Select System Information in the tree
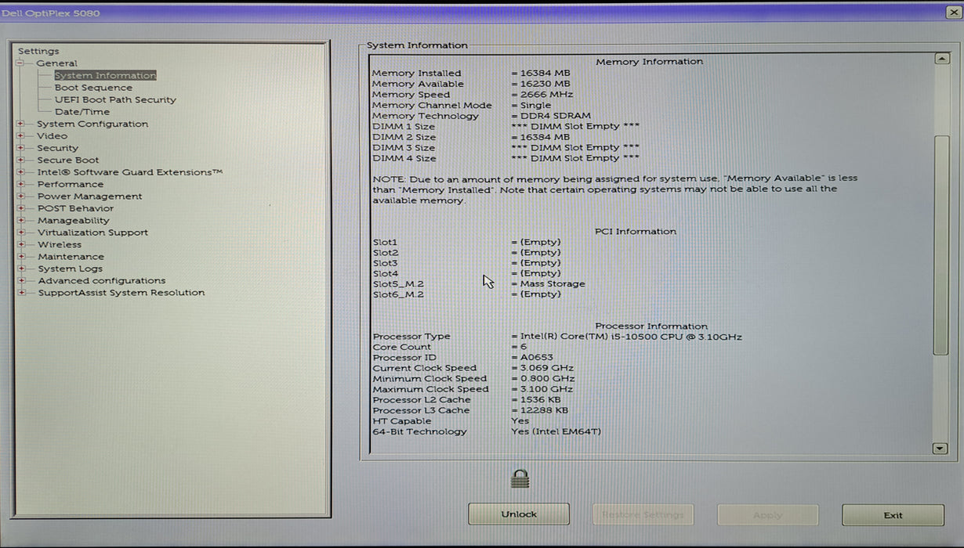964x548 pixels. pos(105,75)
